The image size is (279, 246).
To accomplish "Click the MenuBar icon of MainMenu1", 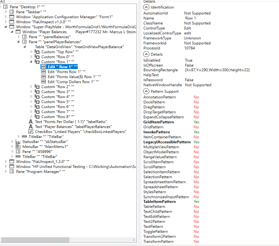I will pos(18,147).
